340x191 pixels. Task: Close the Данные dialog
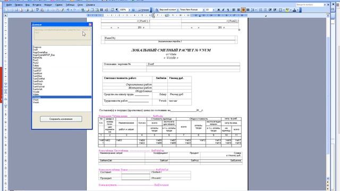(x=90, y=24)
